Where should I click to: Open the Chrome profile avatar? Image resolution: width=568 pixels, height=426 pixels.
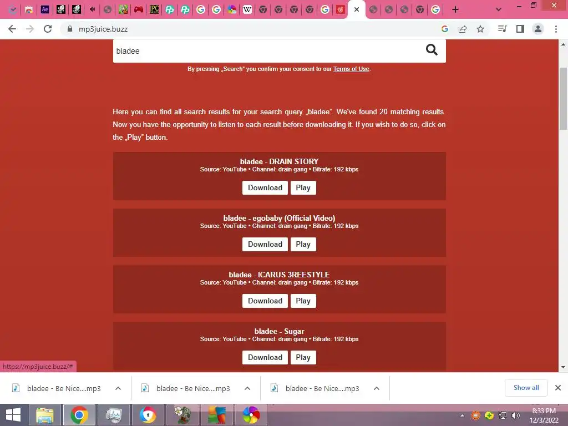(538, 29)
